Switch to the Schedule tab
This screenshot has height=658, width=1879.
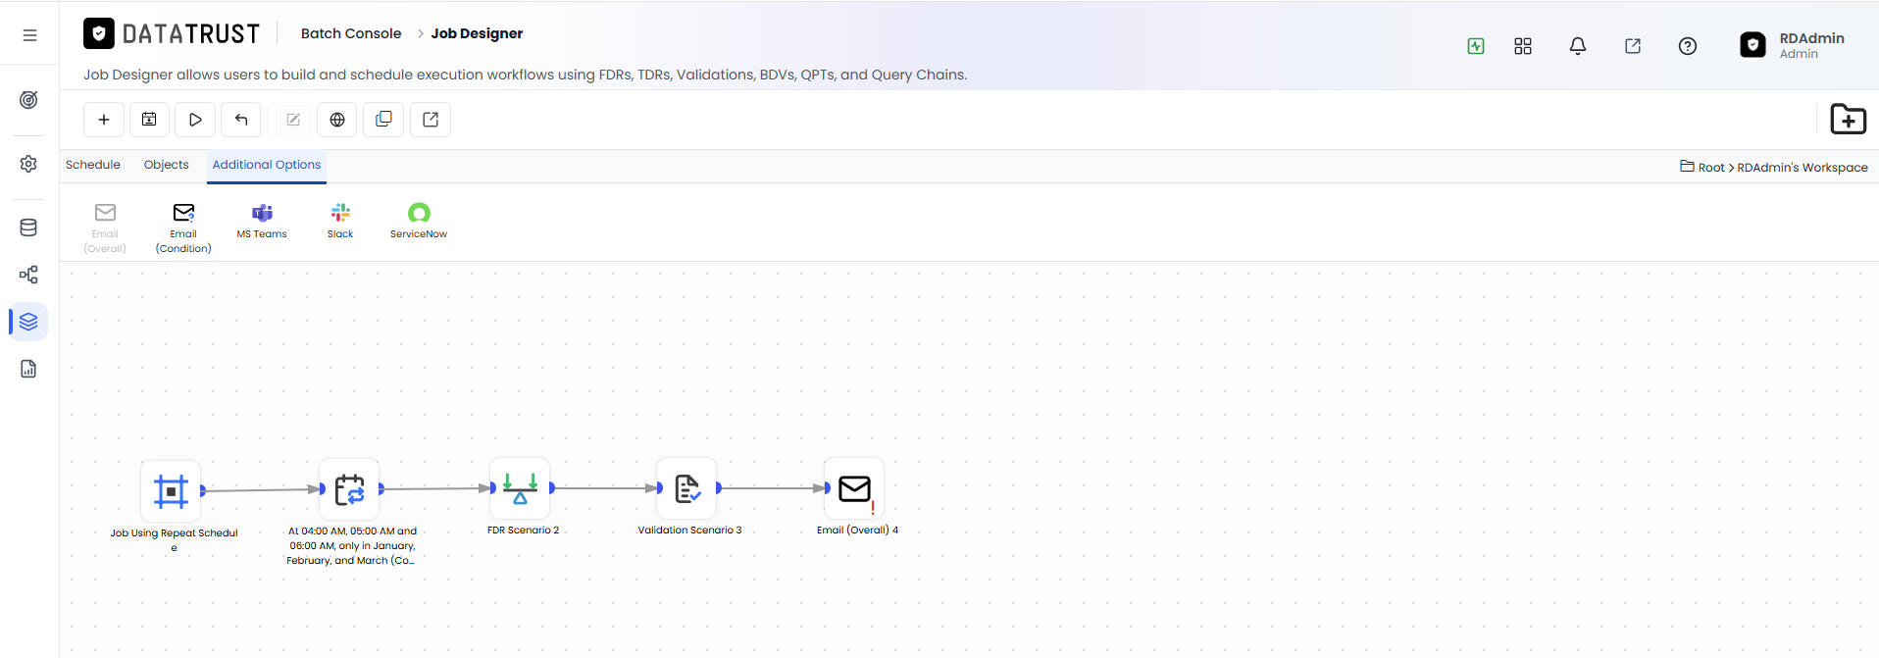(93, 165)
